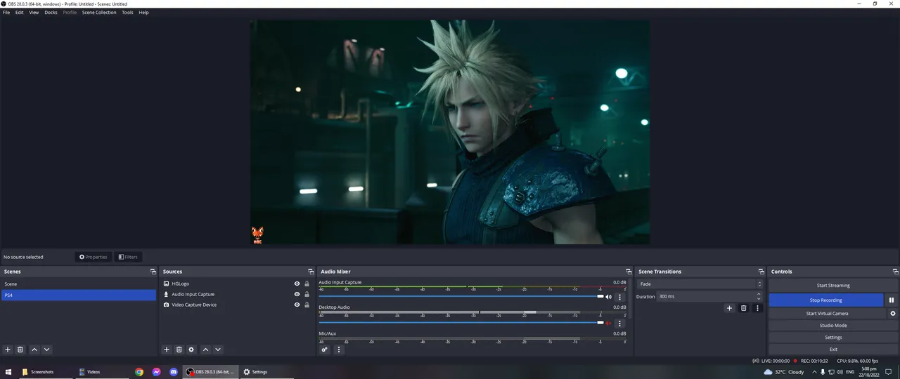Toggle lock on Video Capture Device source
The image size is (900, 379).
tap(307, 305)
